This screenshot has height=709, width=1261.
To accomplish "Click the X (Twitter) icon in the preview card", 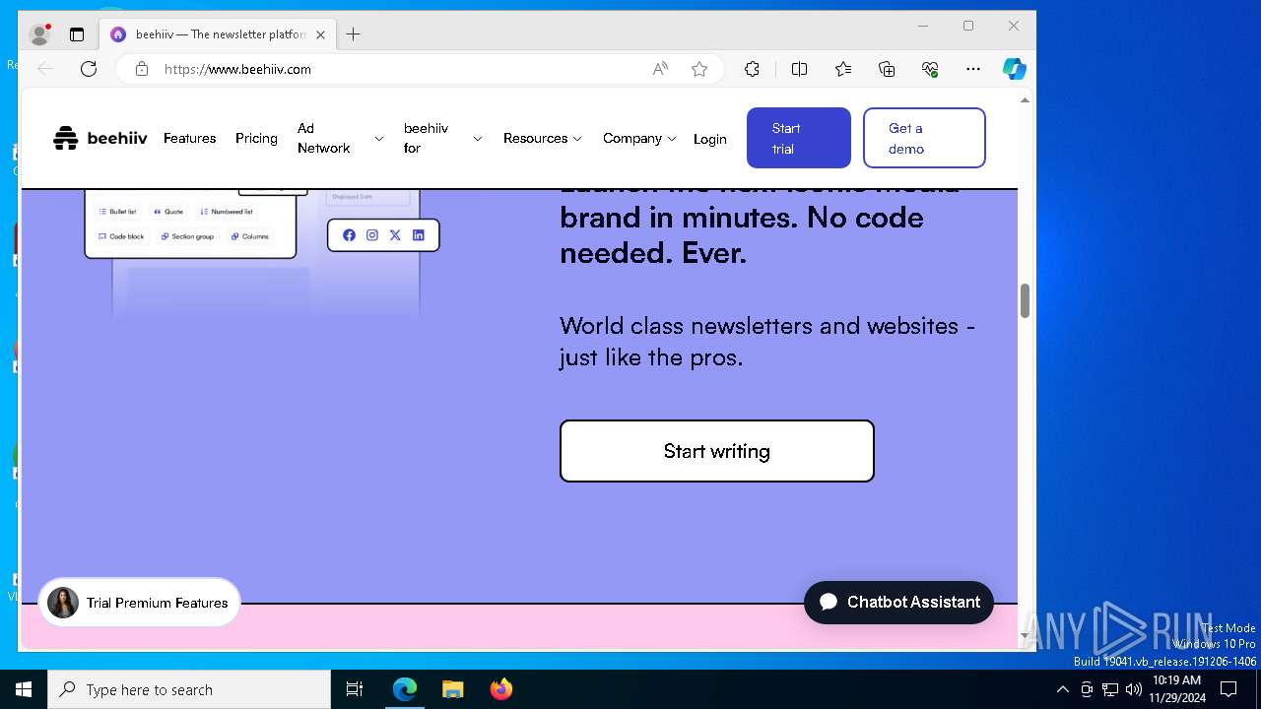I will pos(395,235).
